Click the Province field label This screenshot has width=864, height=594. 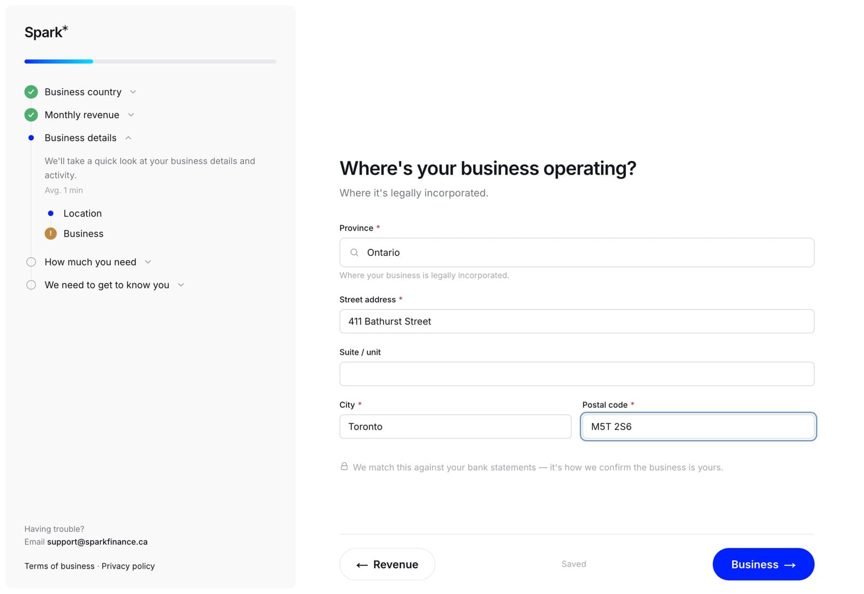[x=356, y=228]
